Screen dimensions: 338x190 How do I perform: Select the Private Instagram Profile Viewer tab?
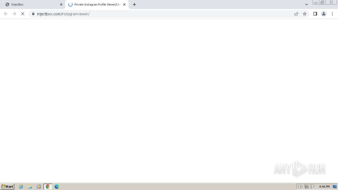(x=97, y=4)
